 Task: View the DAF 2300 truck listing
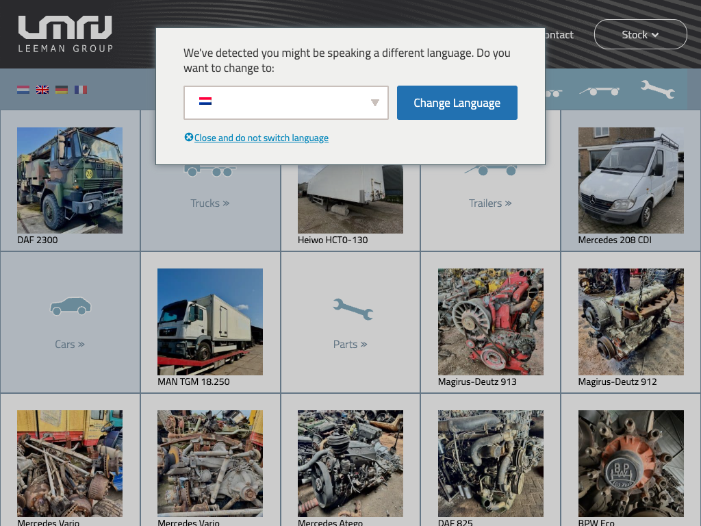point(70,181)
